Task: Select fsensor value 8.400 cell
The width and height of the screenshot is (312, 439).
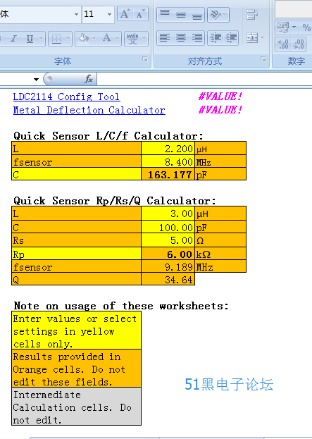Action: click(168, 161)
